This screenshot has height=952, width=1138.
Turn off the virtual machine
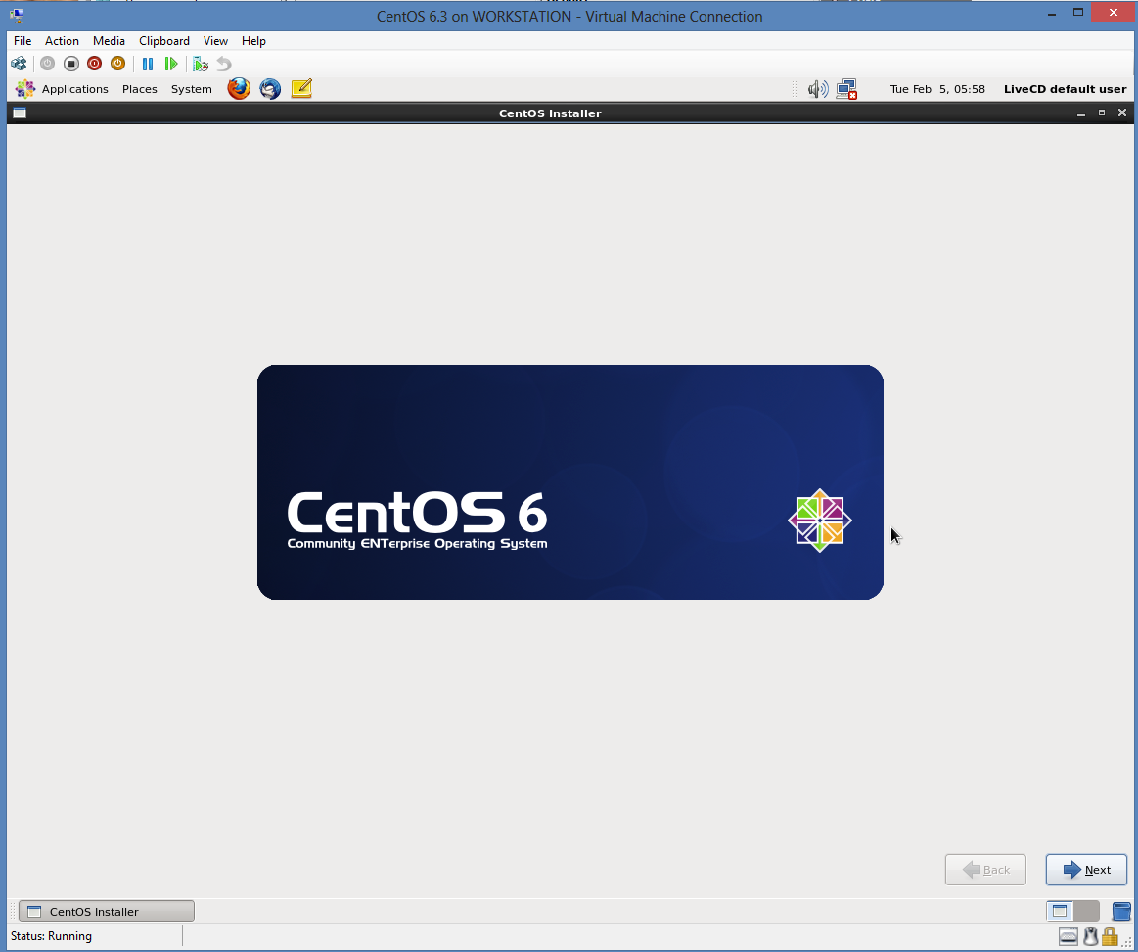71,64
